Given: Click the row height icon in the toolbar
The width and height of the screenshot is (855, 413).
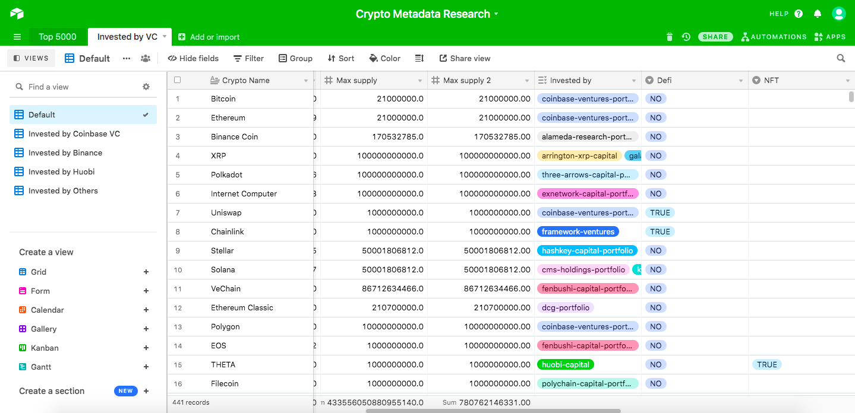Looking at the screenshot, I should click(x=419, y=58).
